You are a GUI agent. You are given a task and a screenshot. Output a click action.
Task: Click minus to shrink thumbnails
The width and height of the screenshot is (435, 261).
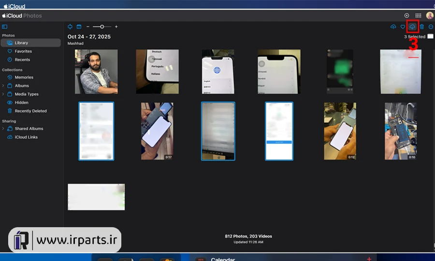coord(87,27)
